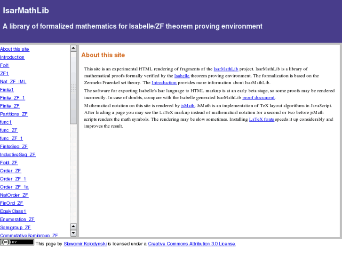Open the Fol1 theory link
Image resolution: width=342 pixels, height=256 pixels.
[x=5, y=65]
